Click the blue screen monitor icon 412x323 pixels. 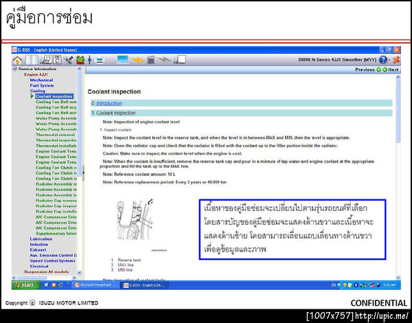click(x=123, y=60)
